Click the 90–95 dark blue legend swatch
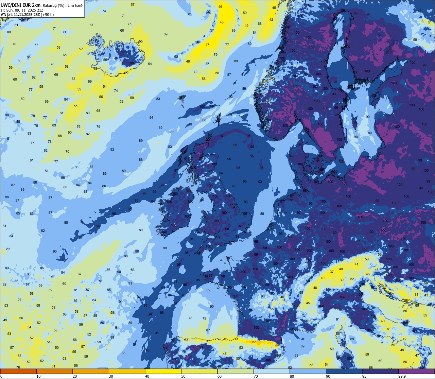 [x=344, y=372]
